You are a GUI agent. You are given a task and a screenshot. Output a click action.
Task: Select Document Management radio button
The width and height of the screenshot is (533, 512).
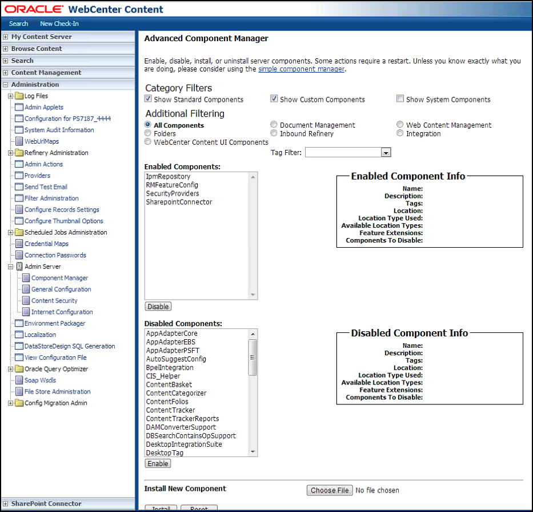tap(274, 125)
